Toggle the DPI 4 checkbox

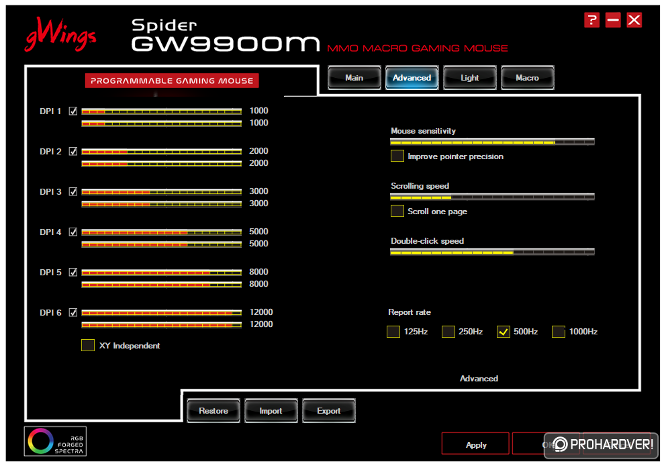pyautogui.click(x=73, y=232)
